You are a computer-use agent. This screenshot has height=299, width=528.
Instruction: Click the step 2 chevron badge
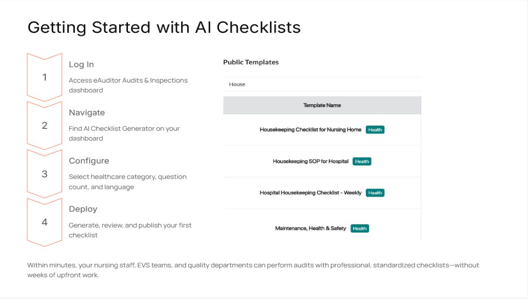click(44, 125)
